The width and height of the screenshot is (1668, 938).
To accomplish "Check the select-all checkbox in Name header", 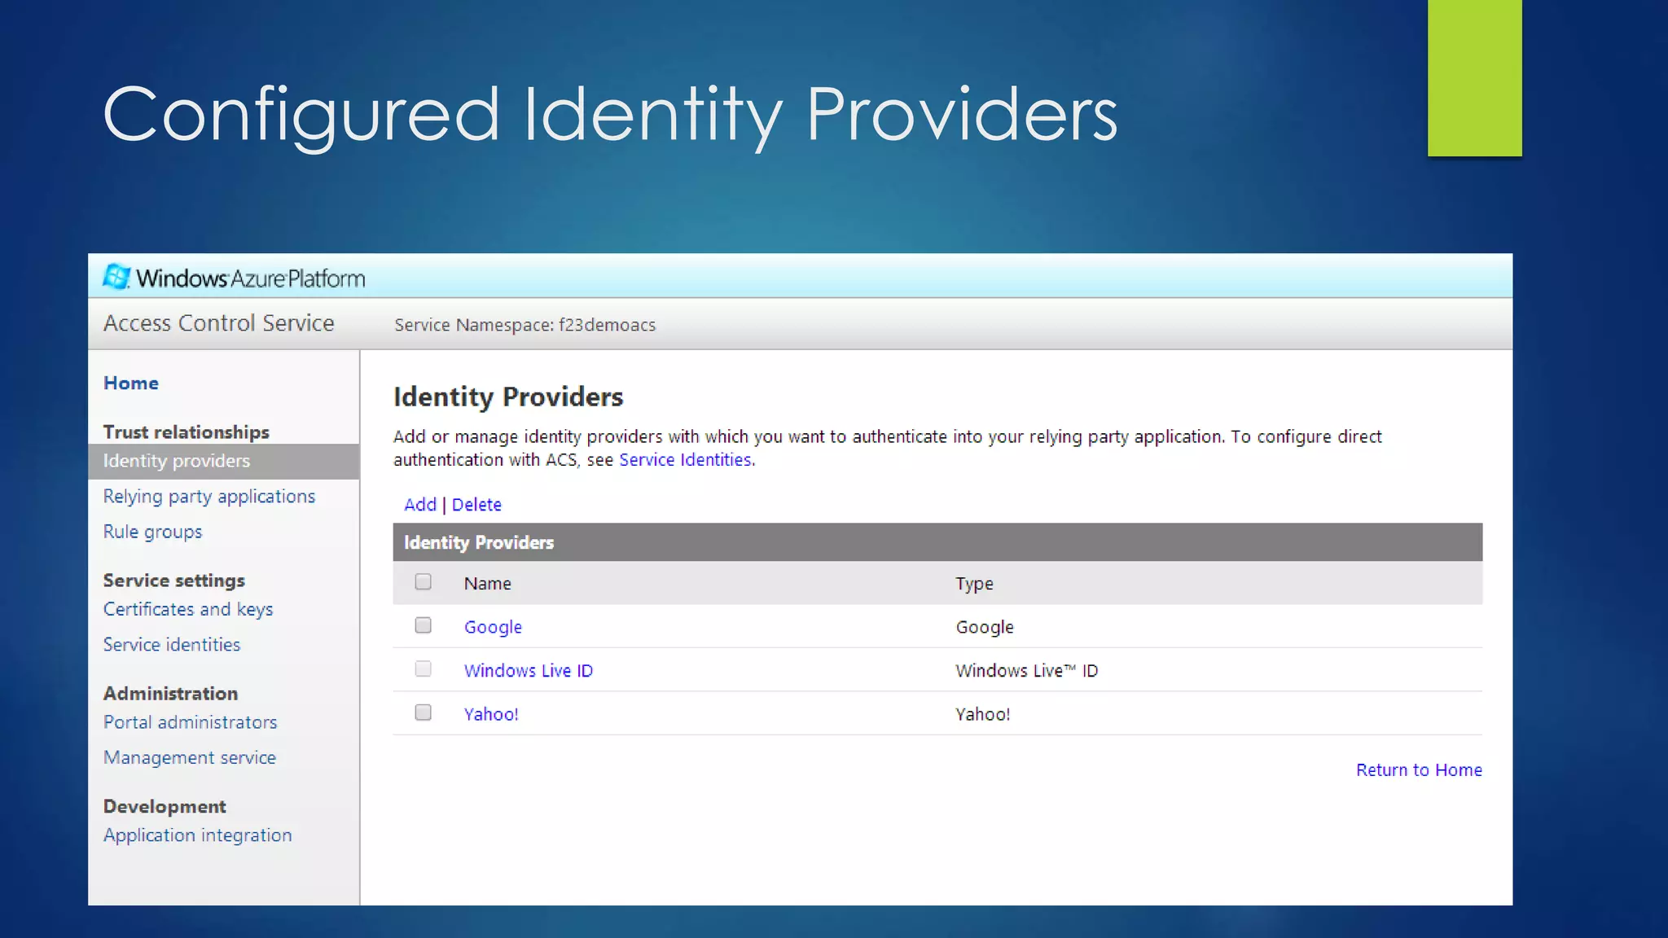I will (x=423, y=582).
